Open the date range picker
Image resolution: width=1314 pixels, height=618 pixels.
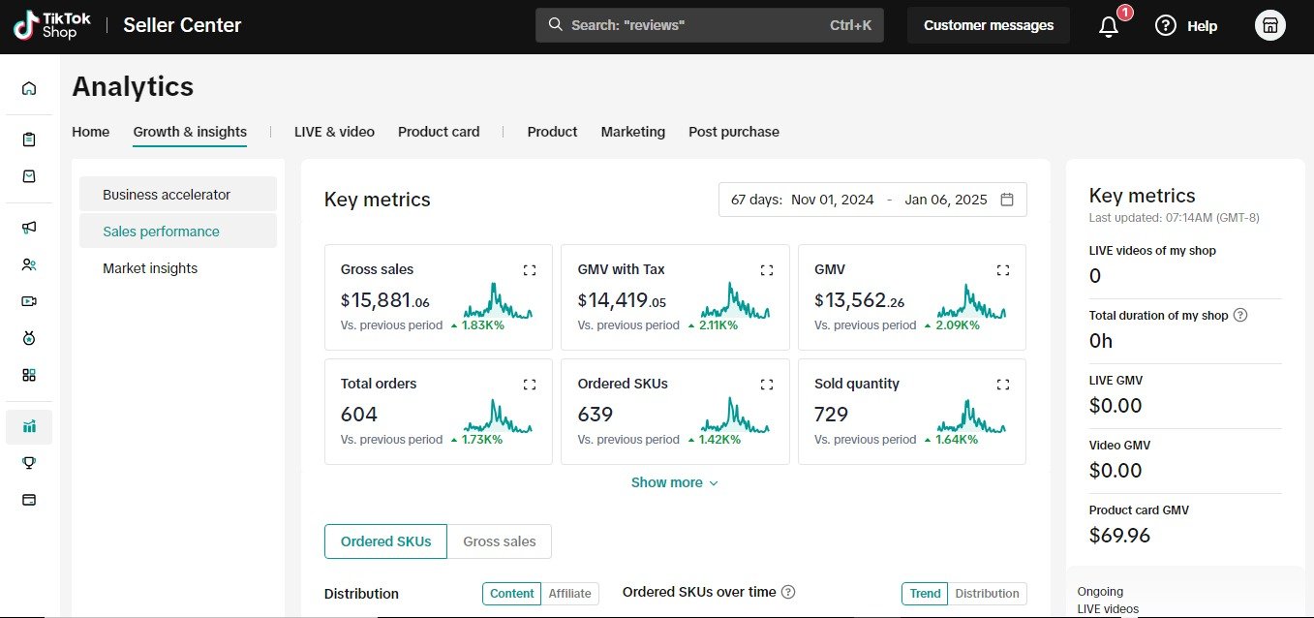(872, 200)
